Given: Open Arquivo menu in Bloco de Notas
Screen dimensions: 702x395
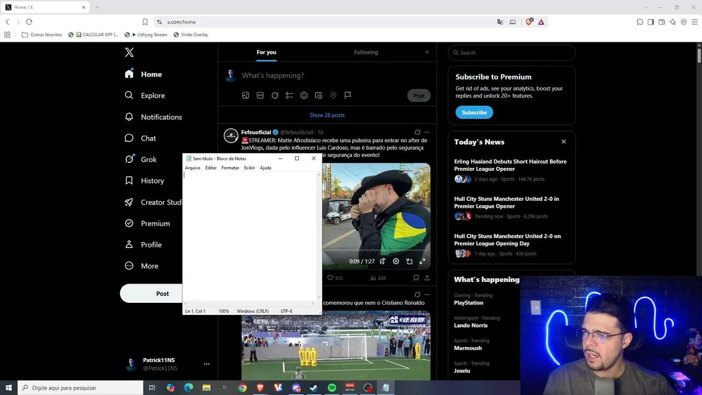Looking at the screenshot, I should click(193, 168).
